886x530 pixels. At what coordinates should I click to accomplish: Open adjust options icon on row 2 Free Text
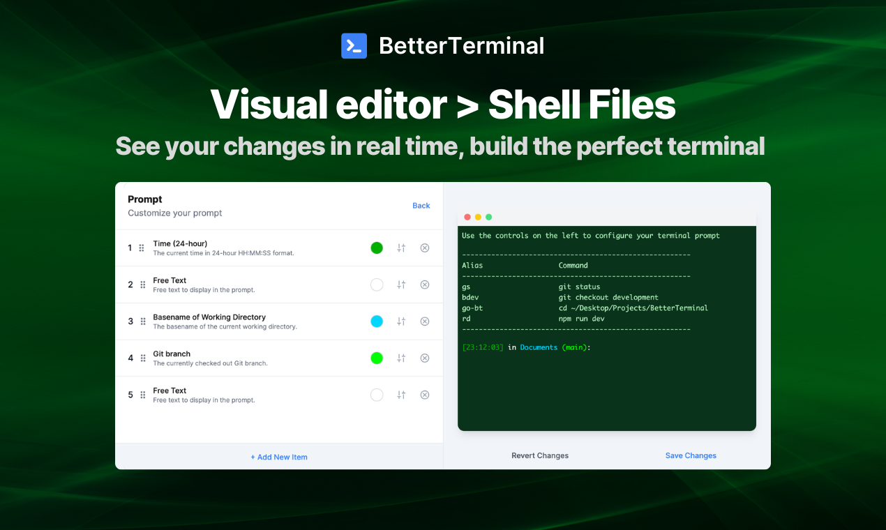(x=401, y=285)
